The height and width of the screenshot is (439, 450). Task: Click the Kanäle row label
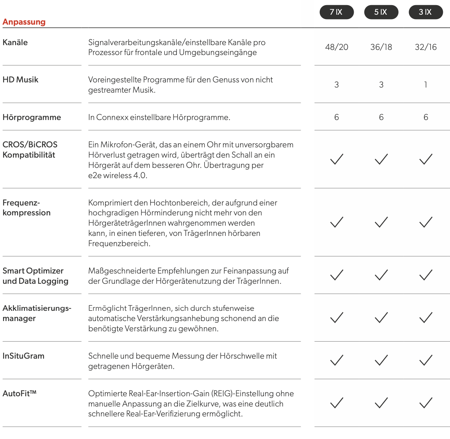coord(15,42)
